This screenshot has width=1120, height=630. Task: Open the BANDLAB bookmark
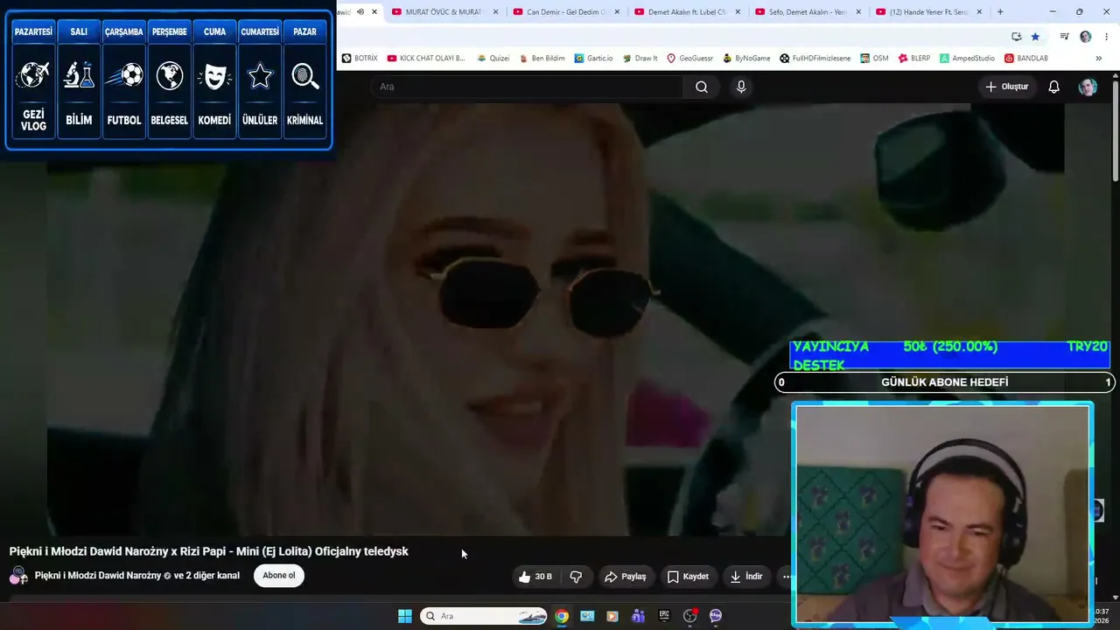pos(1025,59)
